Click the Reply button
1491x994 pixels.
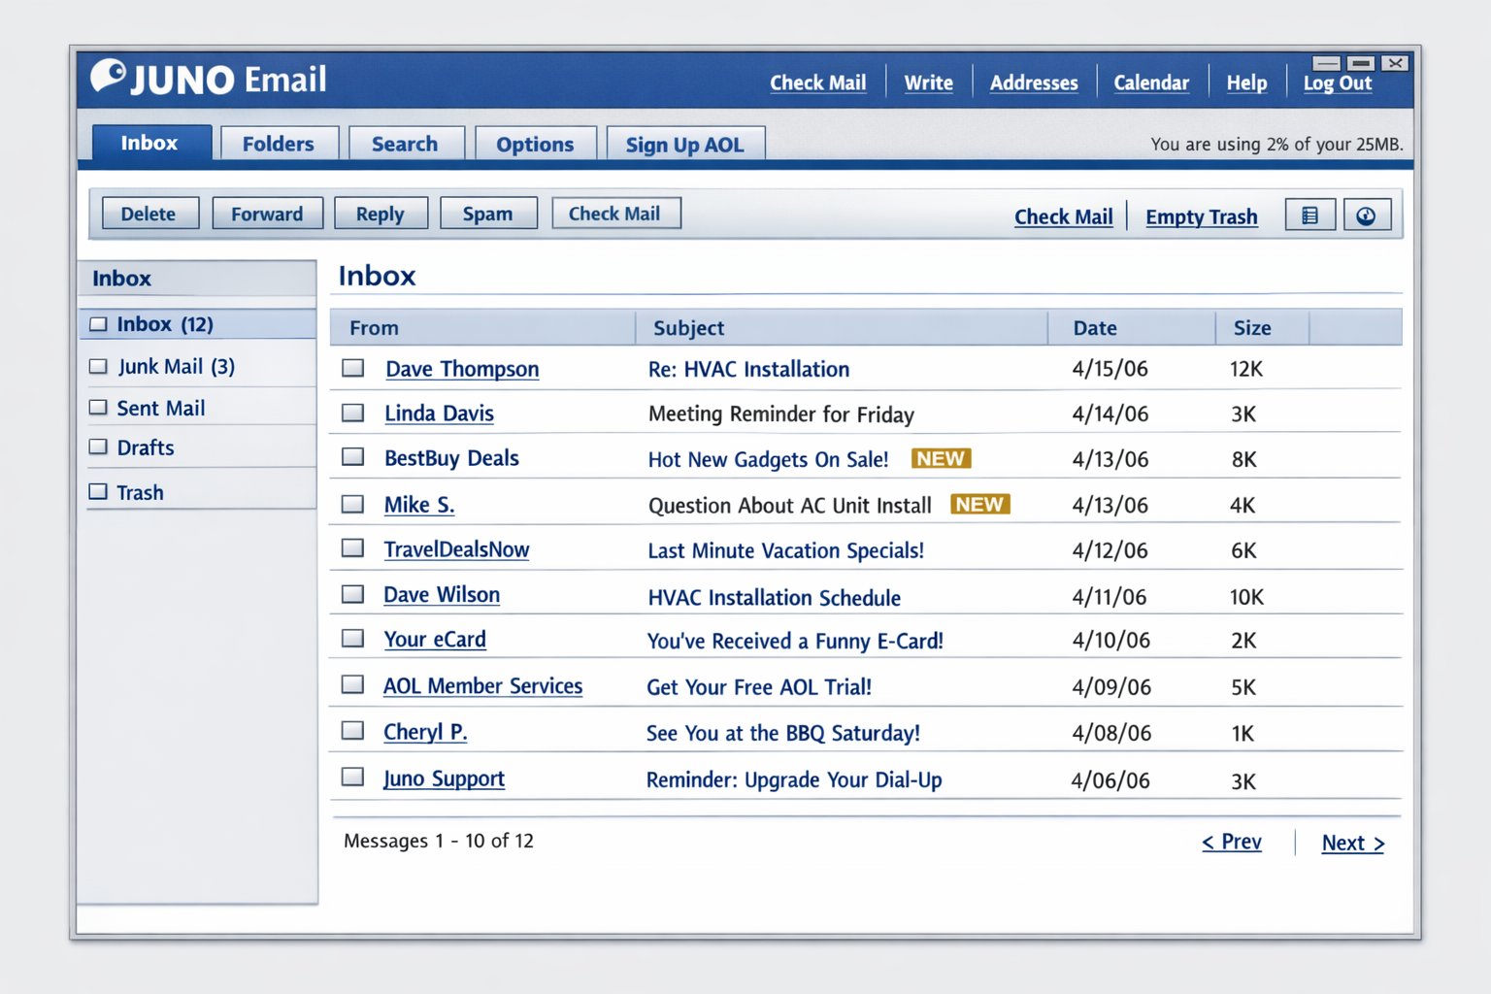(381, 214)
